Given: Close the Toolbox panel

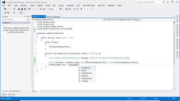Looking at the screenshot, I should 29,17.
